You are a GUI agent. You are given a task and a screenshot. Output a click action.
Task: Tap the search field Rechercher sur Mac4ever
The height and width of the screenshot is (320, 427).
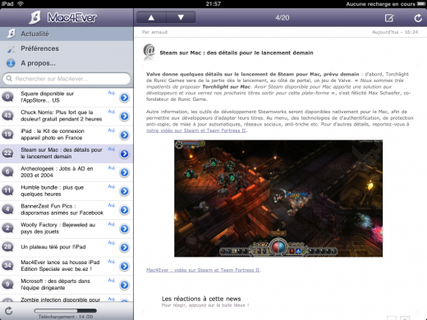[x=67, y=79]
